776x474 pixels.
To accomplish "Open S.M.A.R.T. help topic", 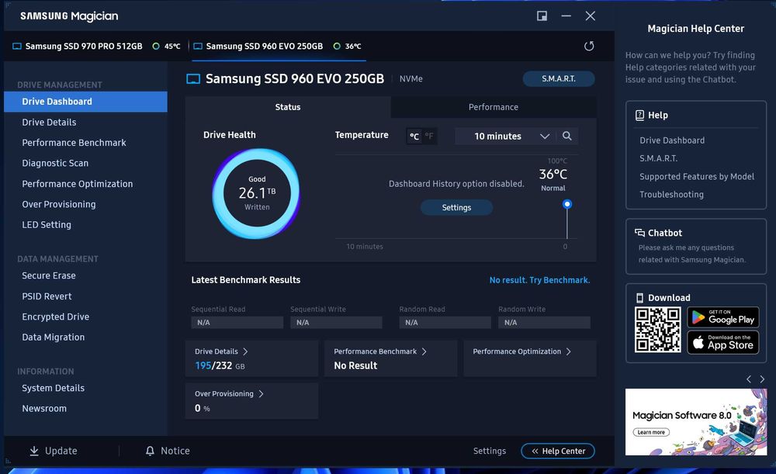I will [x=659, y=158].
